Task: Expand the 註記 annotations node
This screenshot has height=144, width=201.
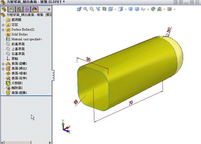Action: tap(3, 25)
